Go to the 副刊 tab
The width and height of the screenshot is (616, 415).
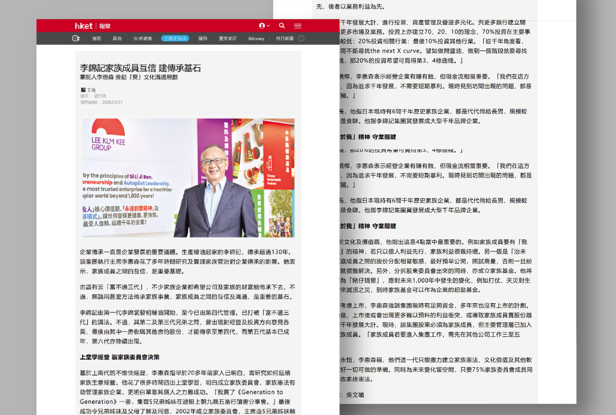(x=202, y=38)
